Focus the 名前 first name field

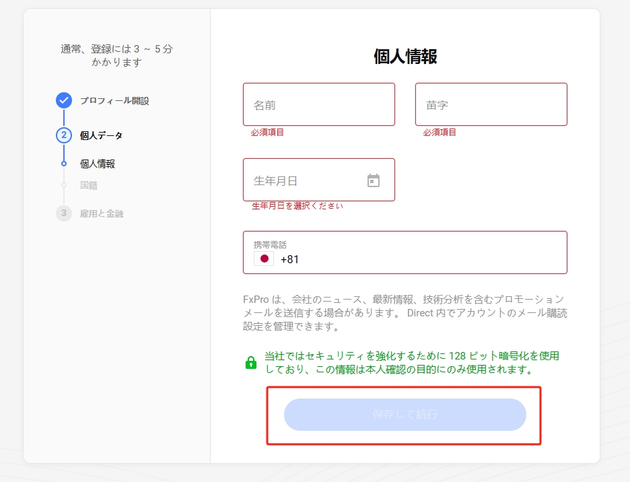(318, 105)
